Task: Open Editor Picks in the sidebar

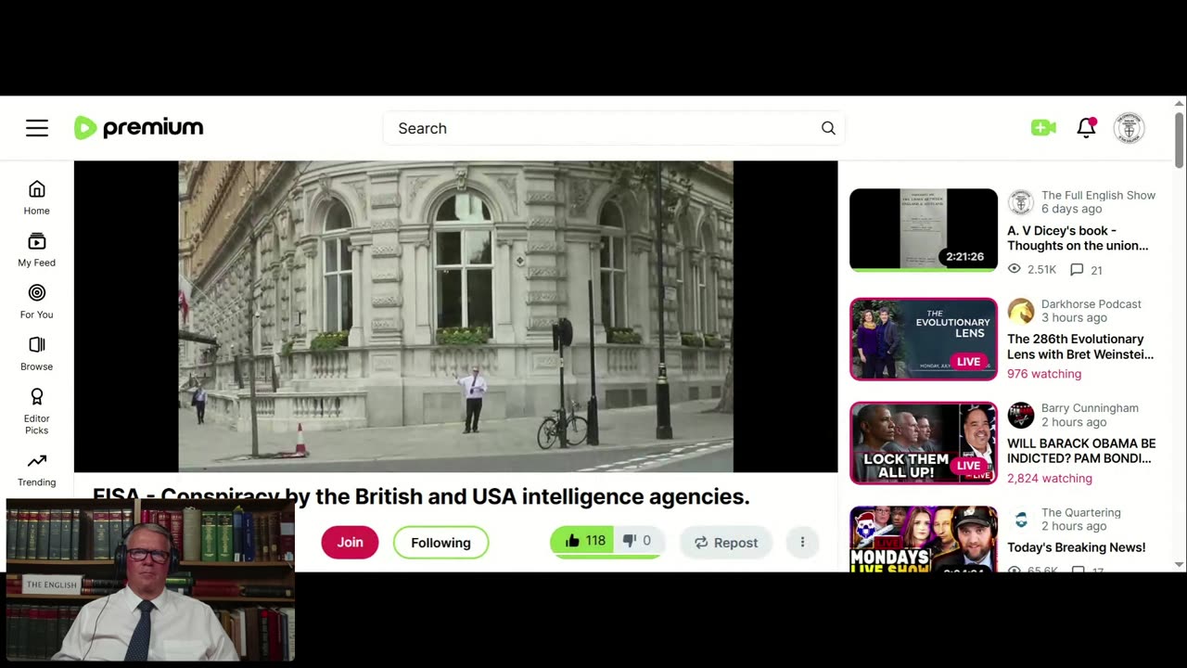Action: [x=37, y=411]
